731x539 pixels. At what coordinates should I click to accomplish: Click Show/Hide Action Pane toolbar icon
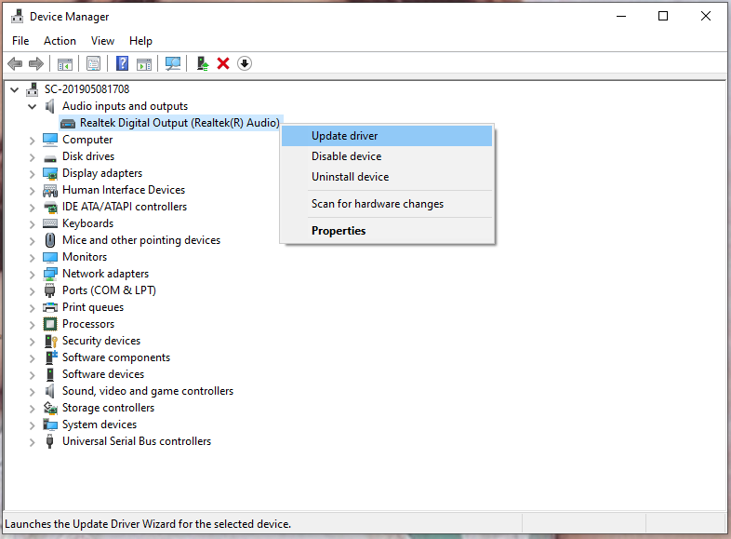point(144,63)
